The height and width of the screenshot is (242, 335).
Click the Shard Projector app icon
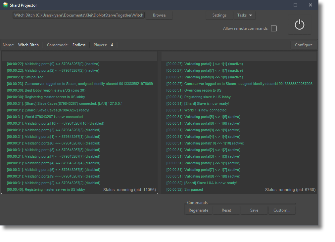coord(6,5)
